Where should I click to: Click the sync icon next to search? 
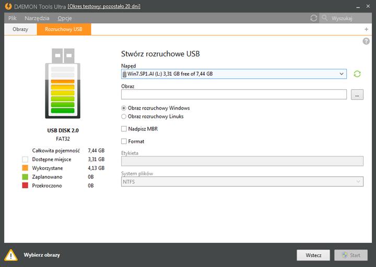pos(314,18)
